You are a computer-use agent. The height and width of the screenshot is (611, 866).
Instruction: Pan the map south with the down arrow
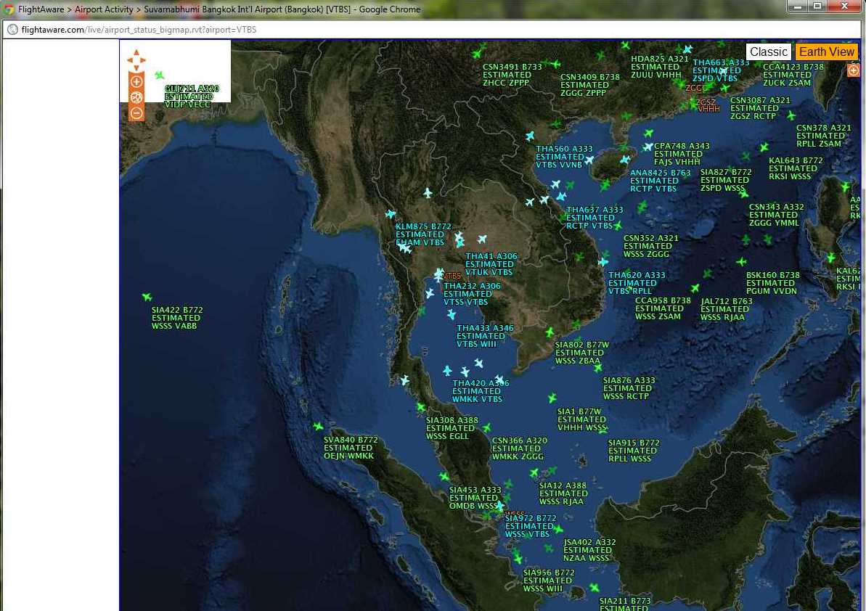tap(136, 67)
